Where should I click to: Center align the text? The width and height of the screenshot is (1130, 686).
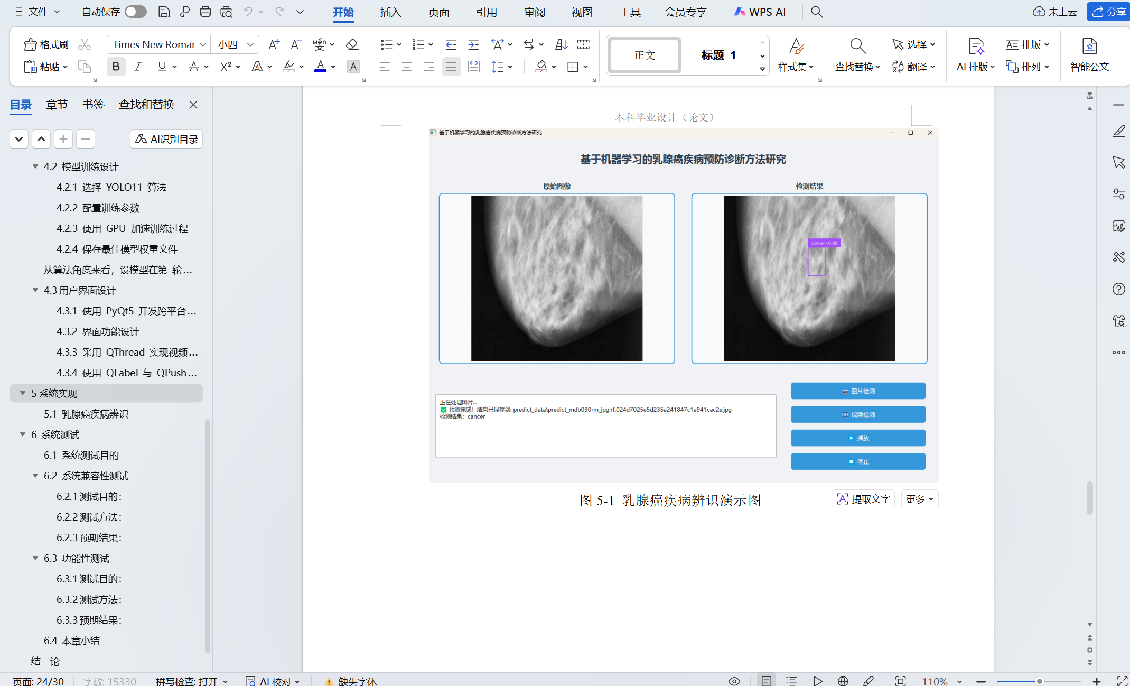[407, 67]
